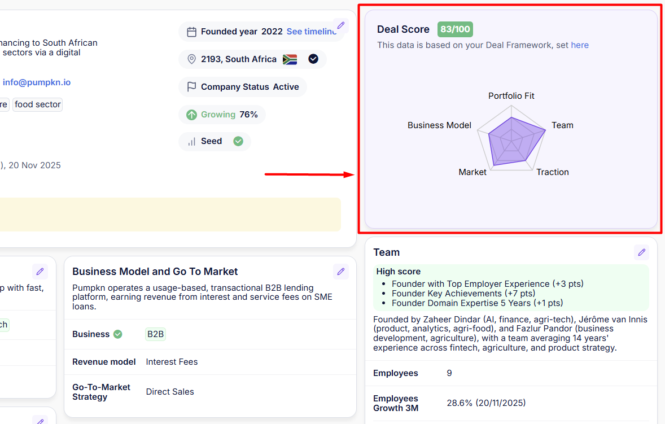The image size is (665, 424).
Task: Click calendar icon beside Founded year
Action: click(x=192, y=32)
